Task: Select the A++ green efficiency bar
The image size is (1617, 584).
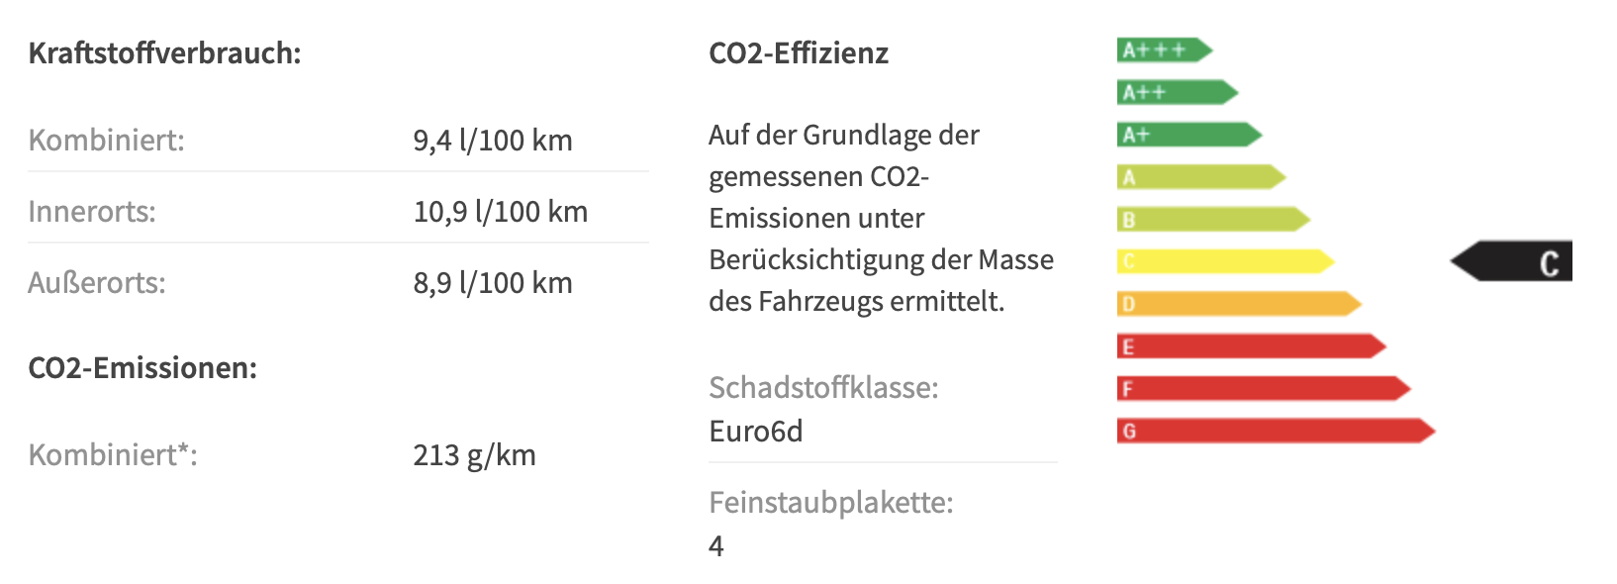Action: (1178, 92)
